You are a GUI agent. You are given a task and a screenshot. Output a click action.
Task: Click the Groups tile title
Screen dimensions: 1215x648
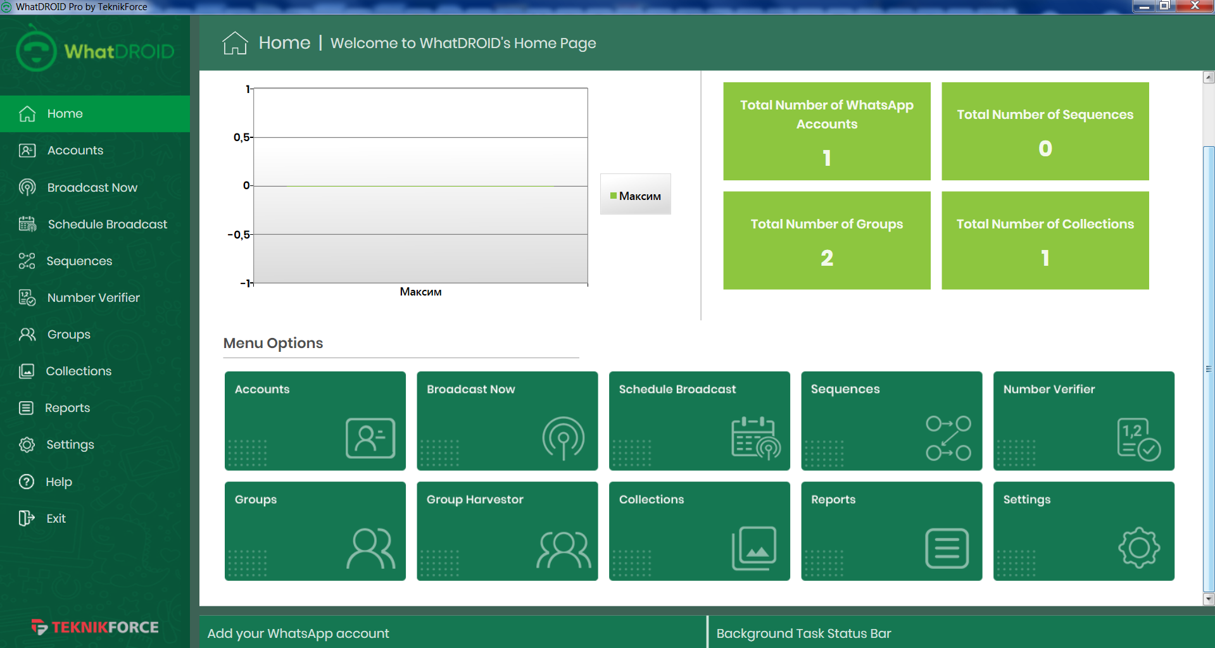[256, 499]
